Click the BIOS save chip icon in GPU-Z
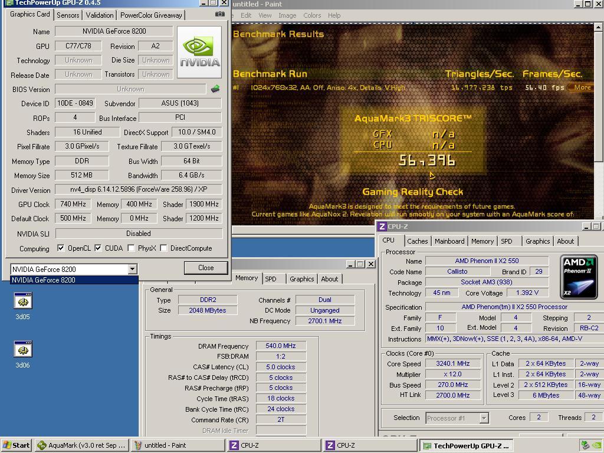Viewport: 604px width, 453px height. point(215,89)
